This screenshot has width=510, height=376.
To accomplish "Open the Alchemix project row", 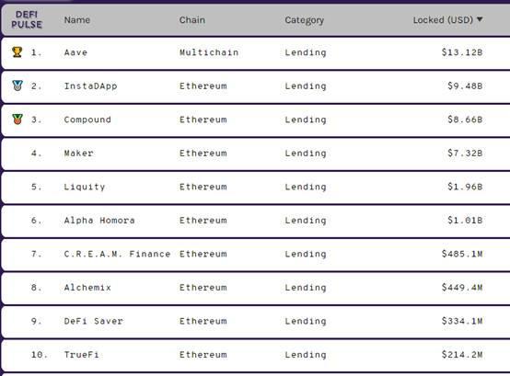I will coord(87,288).
